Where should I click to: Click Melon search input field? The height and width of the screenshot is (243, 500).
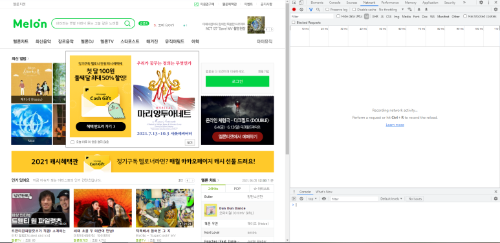click(x=87, y=23)
